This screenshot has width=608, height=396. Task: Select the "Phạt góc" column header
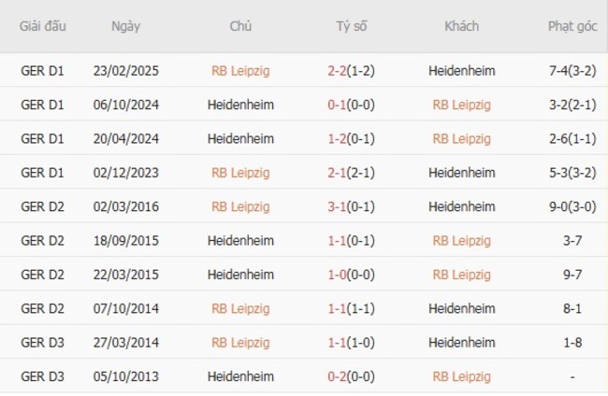click(x=573, y=26)
